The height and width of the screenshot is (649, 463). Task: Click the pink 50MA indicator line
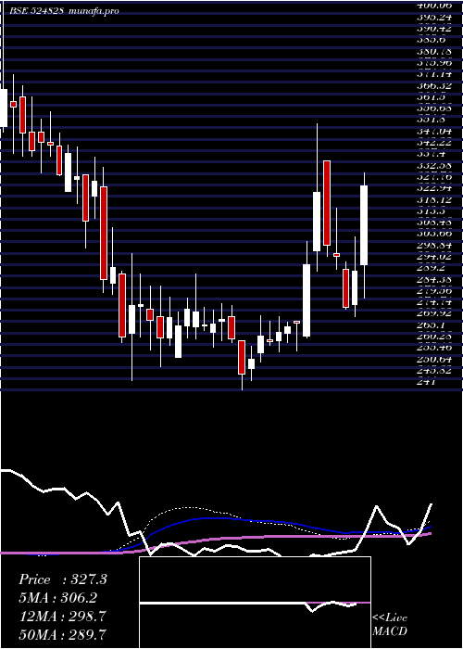(x=248, y=537)
